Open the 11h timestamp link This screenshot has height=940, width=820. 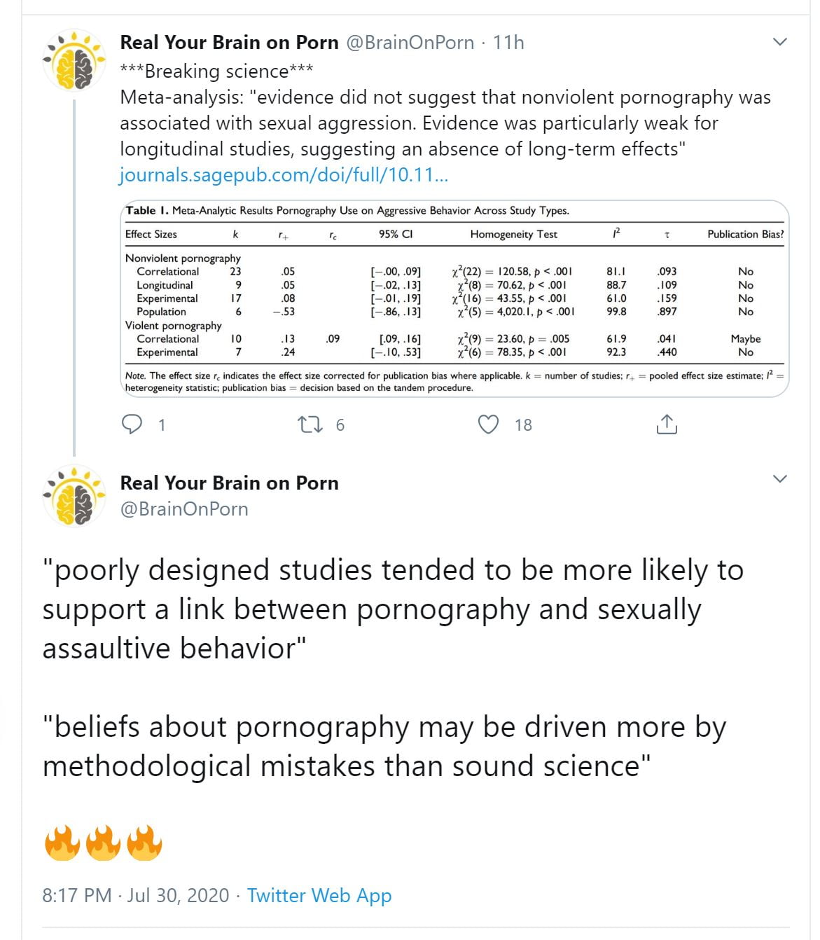[508, 43]
